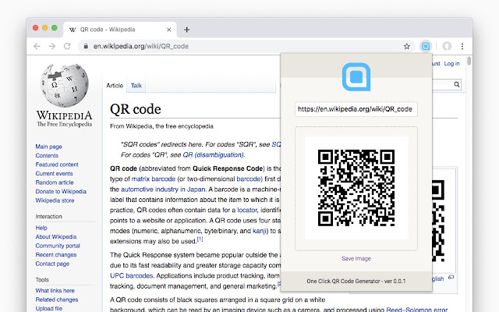Open Community portal link

[58, 246]
